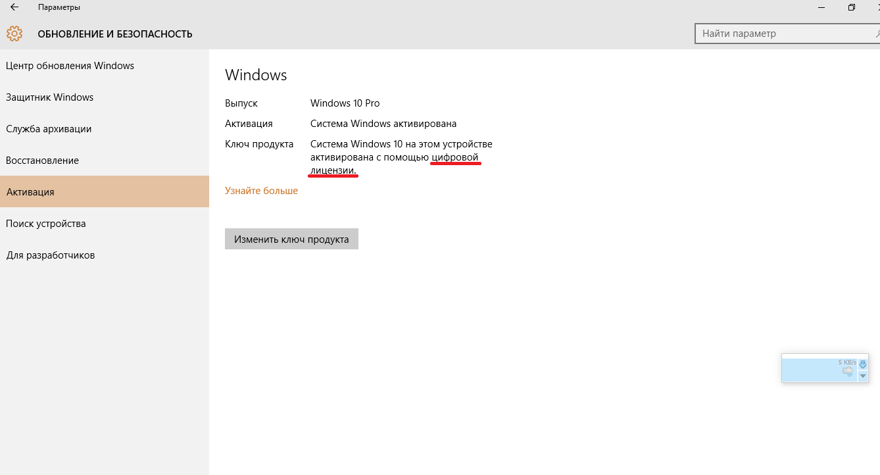Open Поиск устройства section
This screenshot has width=880, height=475.
(46, 224)
